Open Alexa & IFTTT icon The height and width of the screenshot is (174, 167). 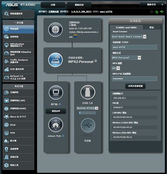click(6, 117)
